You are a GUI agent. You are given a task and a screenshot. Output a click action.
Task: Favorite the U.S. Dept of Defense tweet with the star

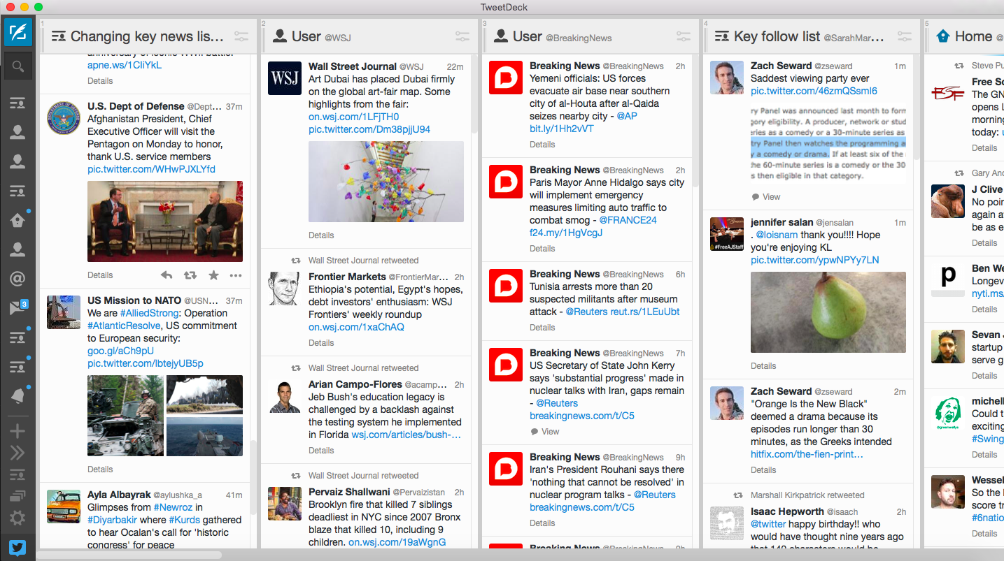point(213,275)
